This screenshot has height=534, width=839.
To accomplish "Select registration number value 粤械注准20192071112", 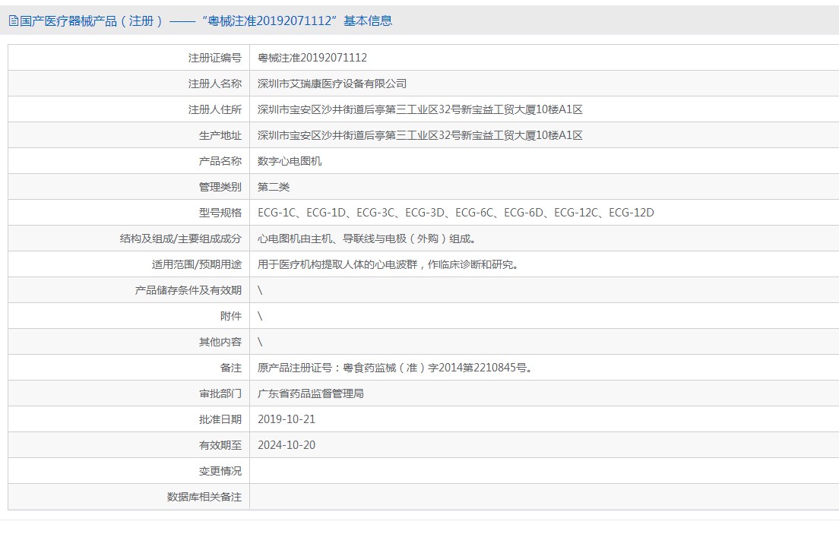I will click(312, 58).
